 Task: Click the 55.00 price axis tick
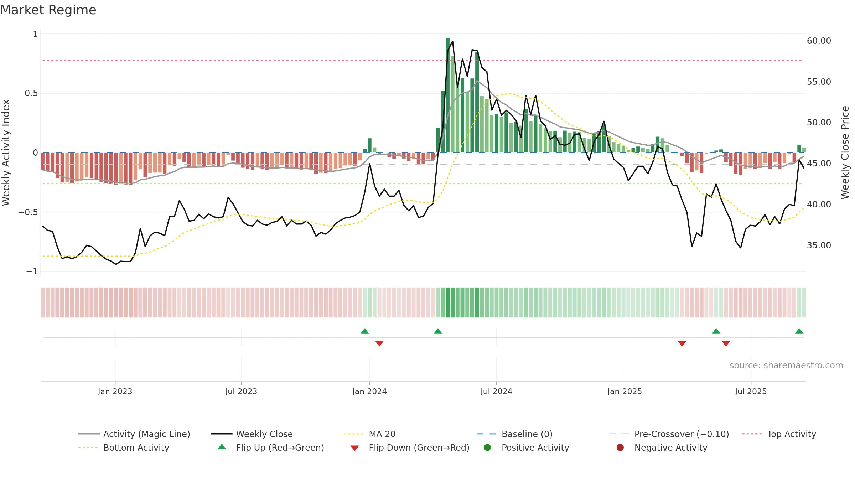pos(819,82)
